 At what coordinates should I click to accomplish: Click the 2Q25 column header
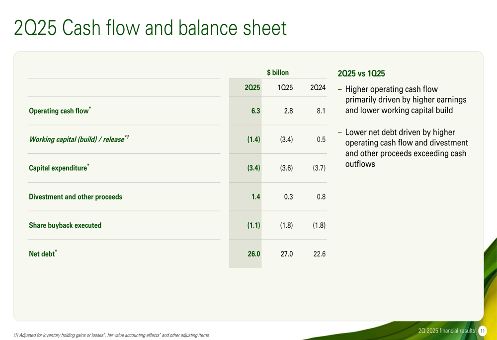252,87
